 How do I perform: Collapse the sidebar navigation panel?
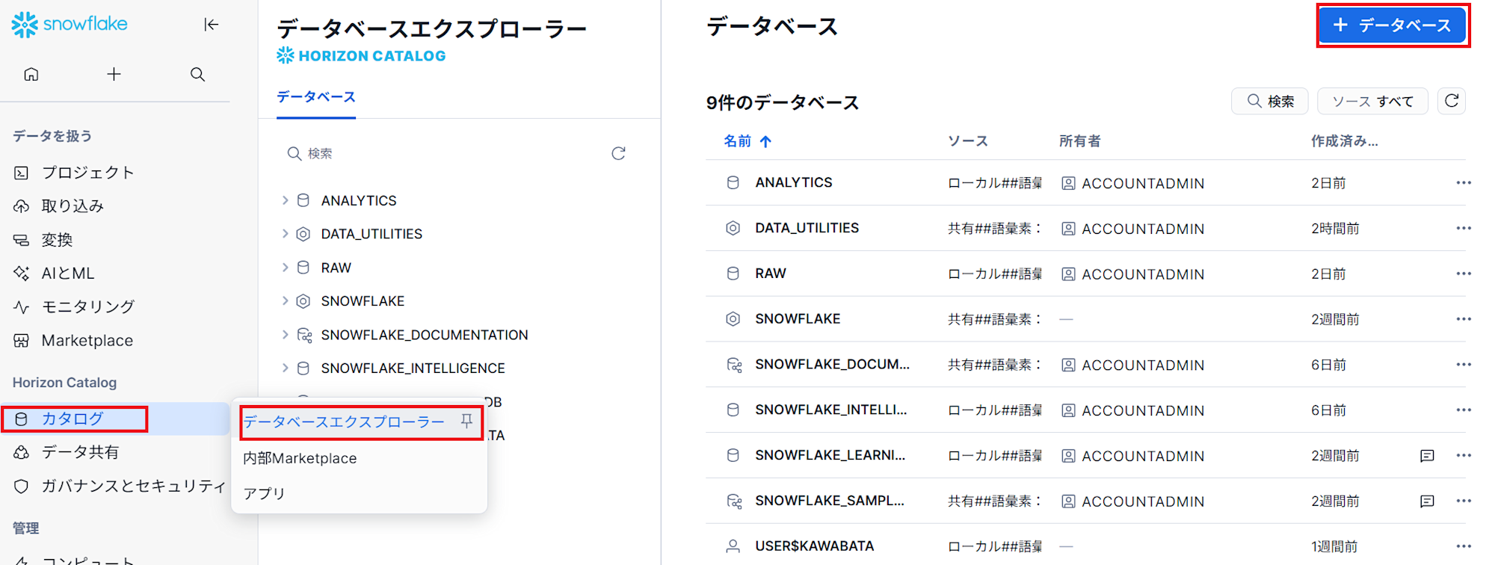(212, 25)
